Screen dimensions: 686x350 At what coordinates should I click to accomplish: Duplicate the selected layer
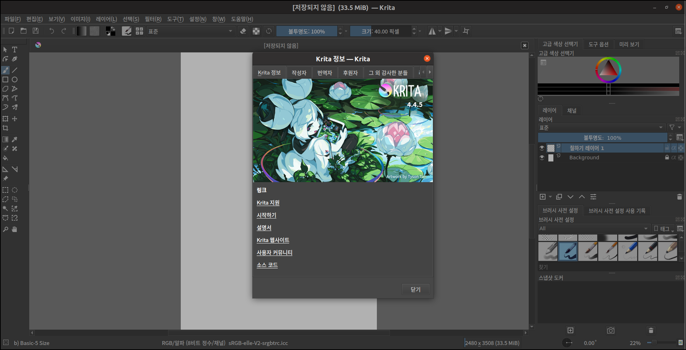click(559, 197)
